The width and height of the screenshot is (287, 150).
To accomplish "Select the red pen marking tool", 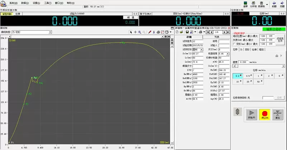I will click(x=150, y=32).
